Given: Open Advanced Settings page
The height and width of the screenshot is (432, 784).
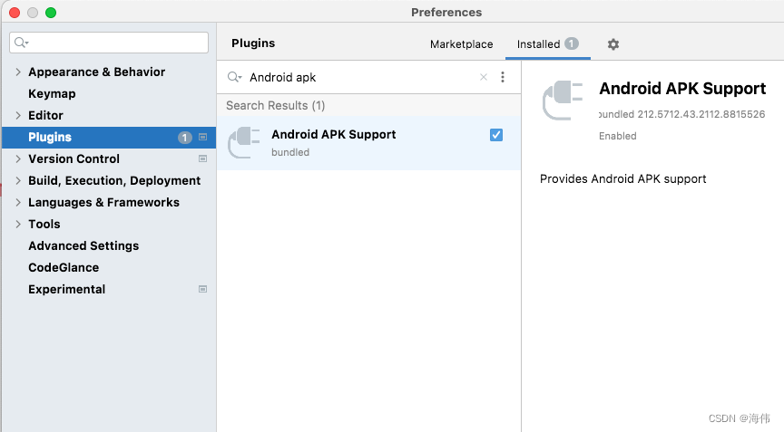Looking at the screenshot, I should coord(83,246).
